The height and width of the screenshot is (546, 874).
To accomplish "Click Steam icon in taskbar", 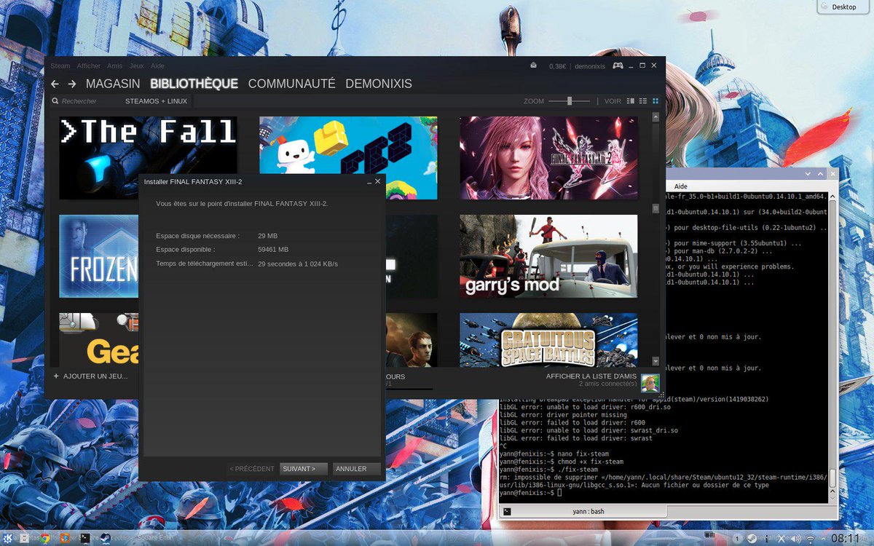I will click(105, 538).
